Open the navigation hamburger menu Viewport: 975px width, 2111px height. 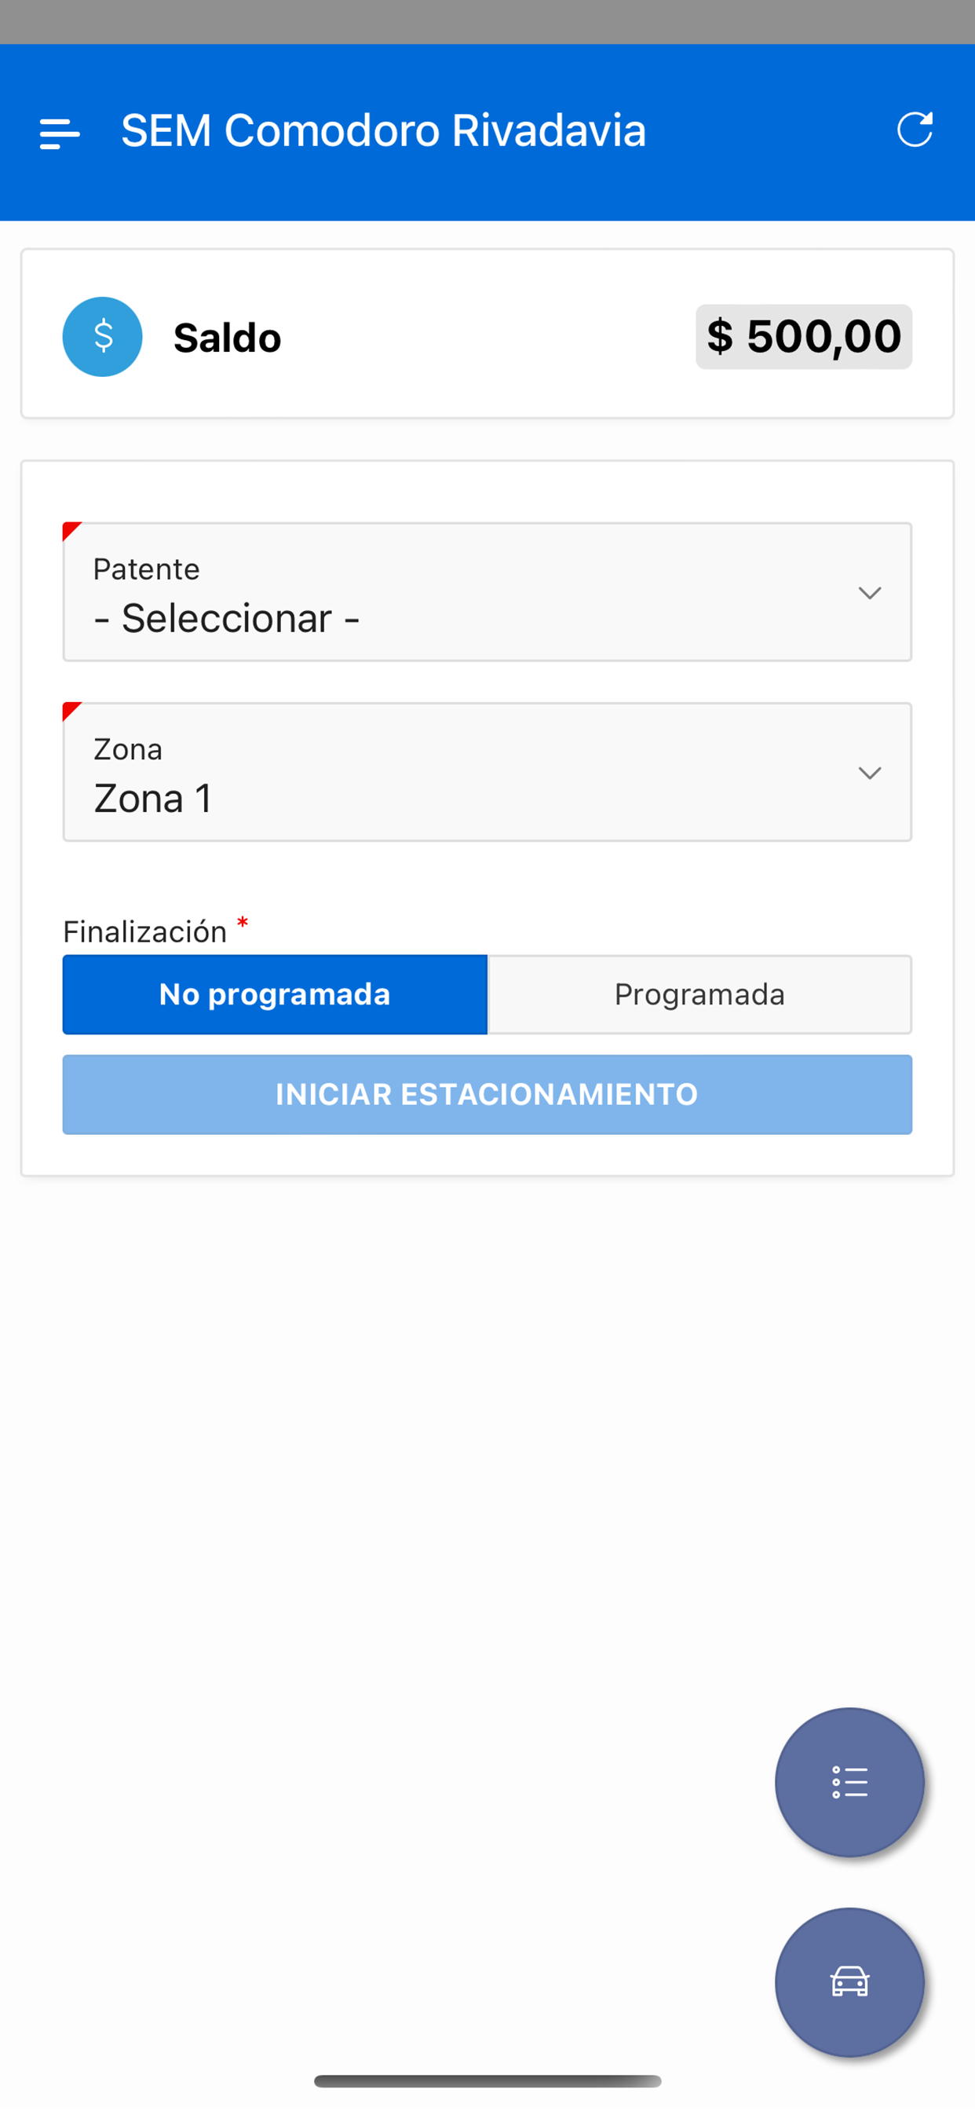[x=58, y=131]
